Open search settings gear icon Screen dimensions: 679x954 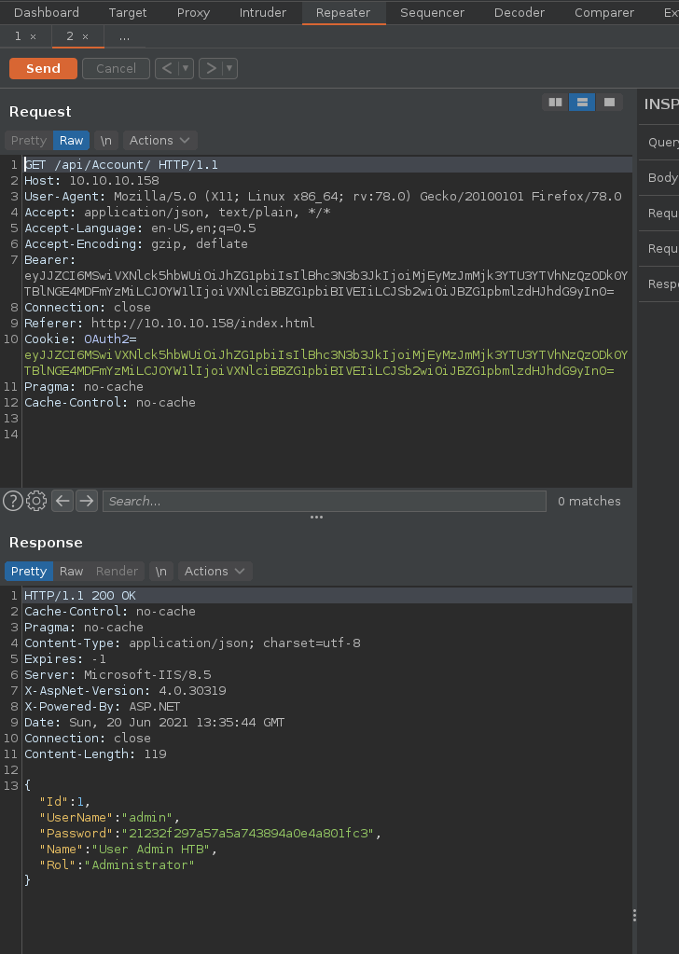(x=36, y=501)
